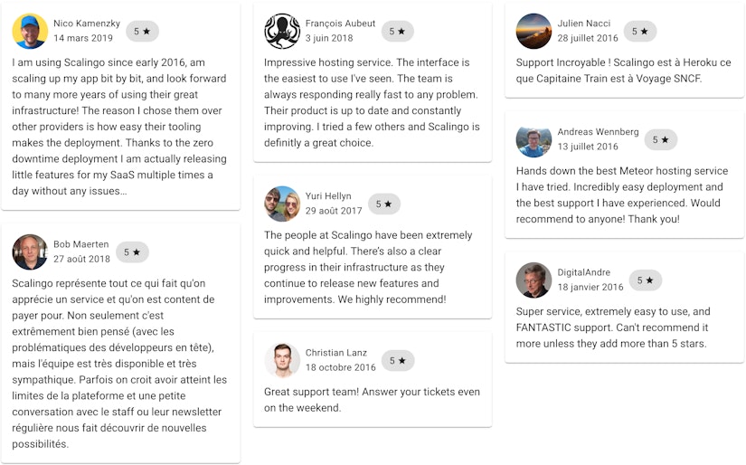Screen dimensions: 746x465
Task: Click Yuri Hellyn's couple avatar
Action: pos(282,204)
